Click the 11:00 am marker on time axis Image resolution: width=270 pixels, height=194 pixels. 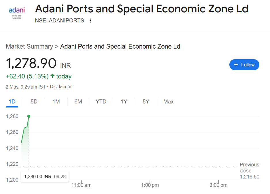tap(81, 185)
